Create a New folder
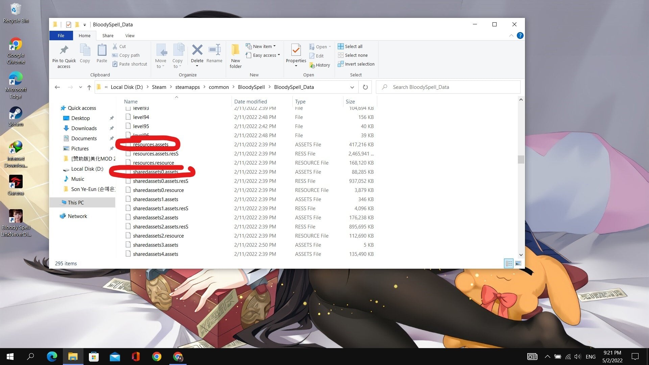This screenshot has width=649, height=365. [x=236, y=56]
